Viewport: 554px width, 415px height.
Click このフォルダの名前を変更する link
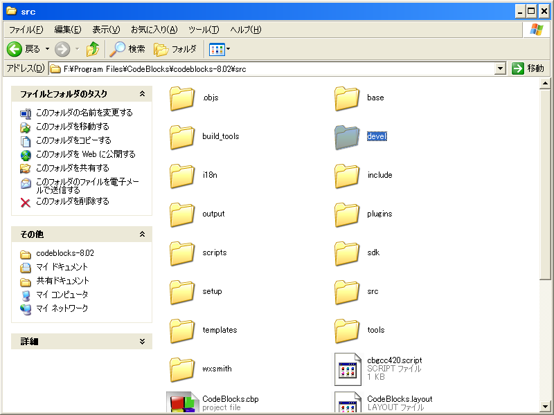pyautogui.click(x=84, y=113)
